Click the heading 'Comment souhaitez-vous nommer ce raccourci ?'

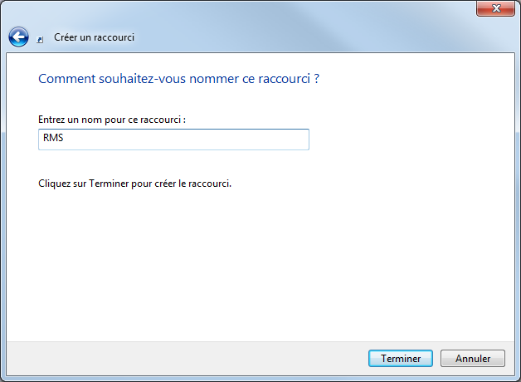179,80
